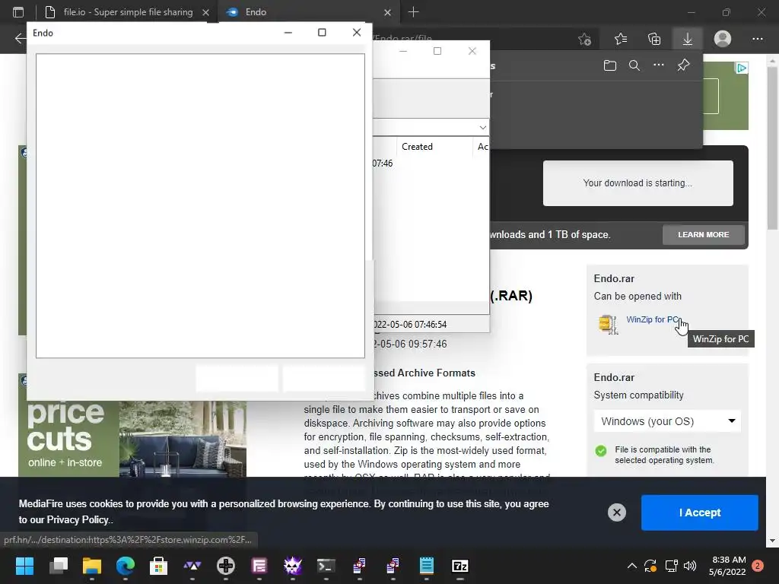The image size is (779, 584).
Task: Close the Endo browser tab
Action: click(x=387, y=12)
